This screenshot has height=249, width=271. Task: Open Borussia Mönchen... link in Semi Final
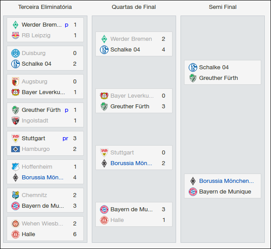pos(226,181)
